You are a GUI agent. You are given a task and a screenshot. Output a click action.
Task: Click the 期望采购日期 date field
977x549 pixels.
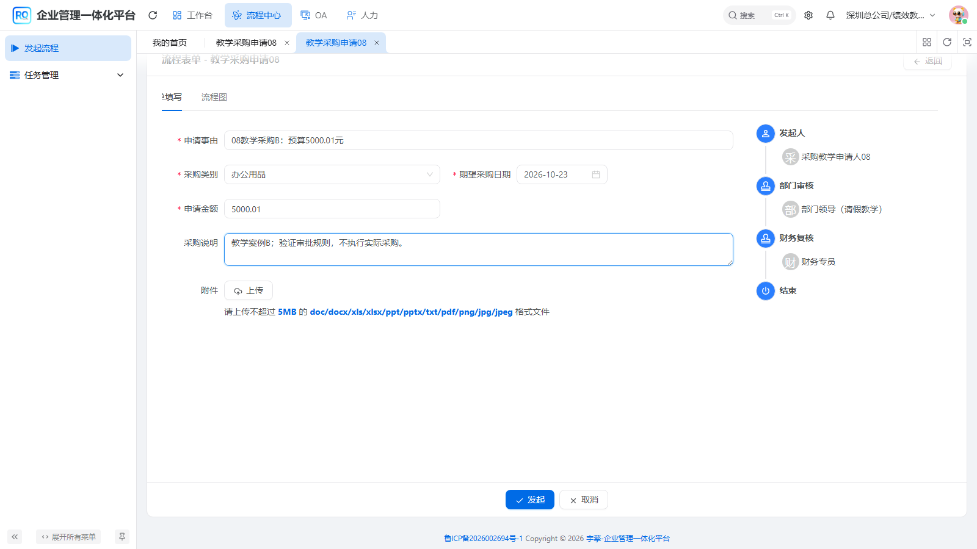(562, 174)
